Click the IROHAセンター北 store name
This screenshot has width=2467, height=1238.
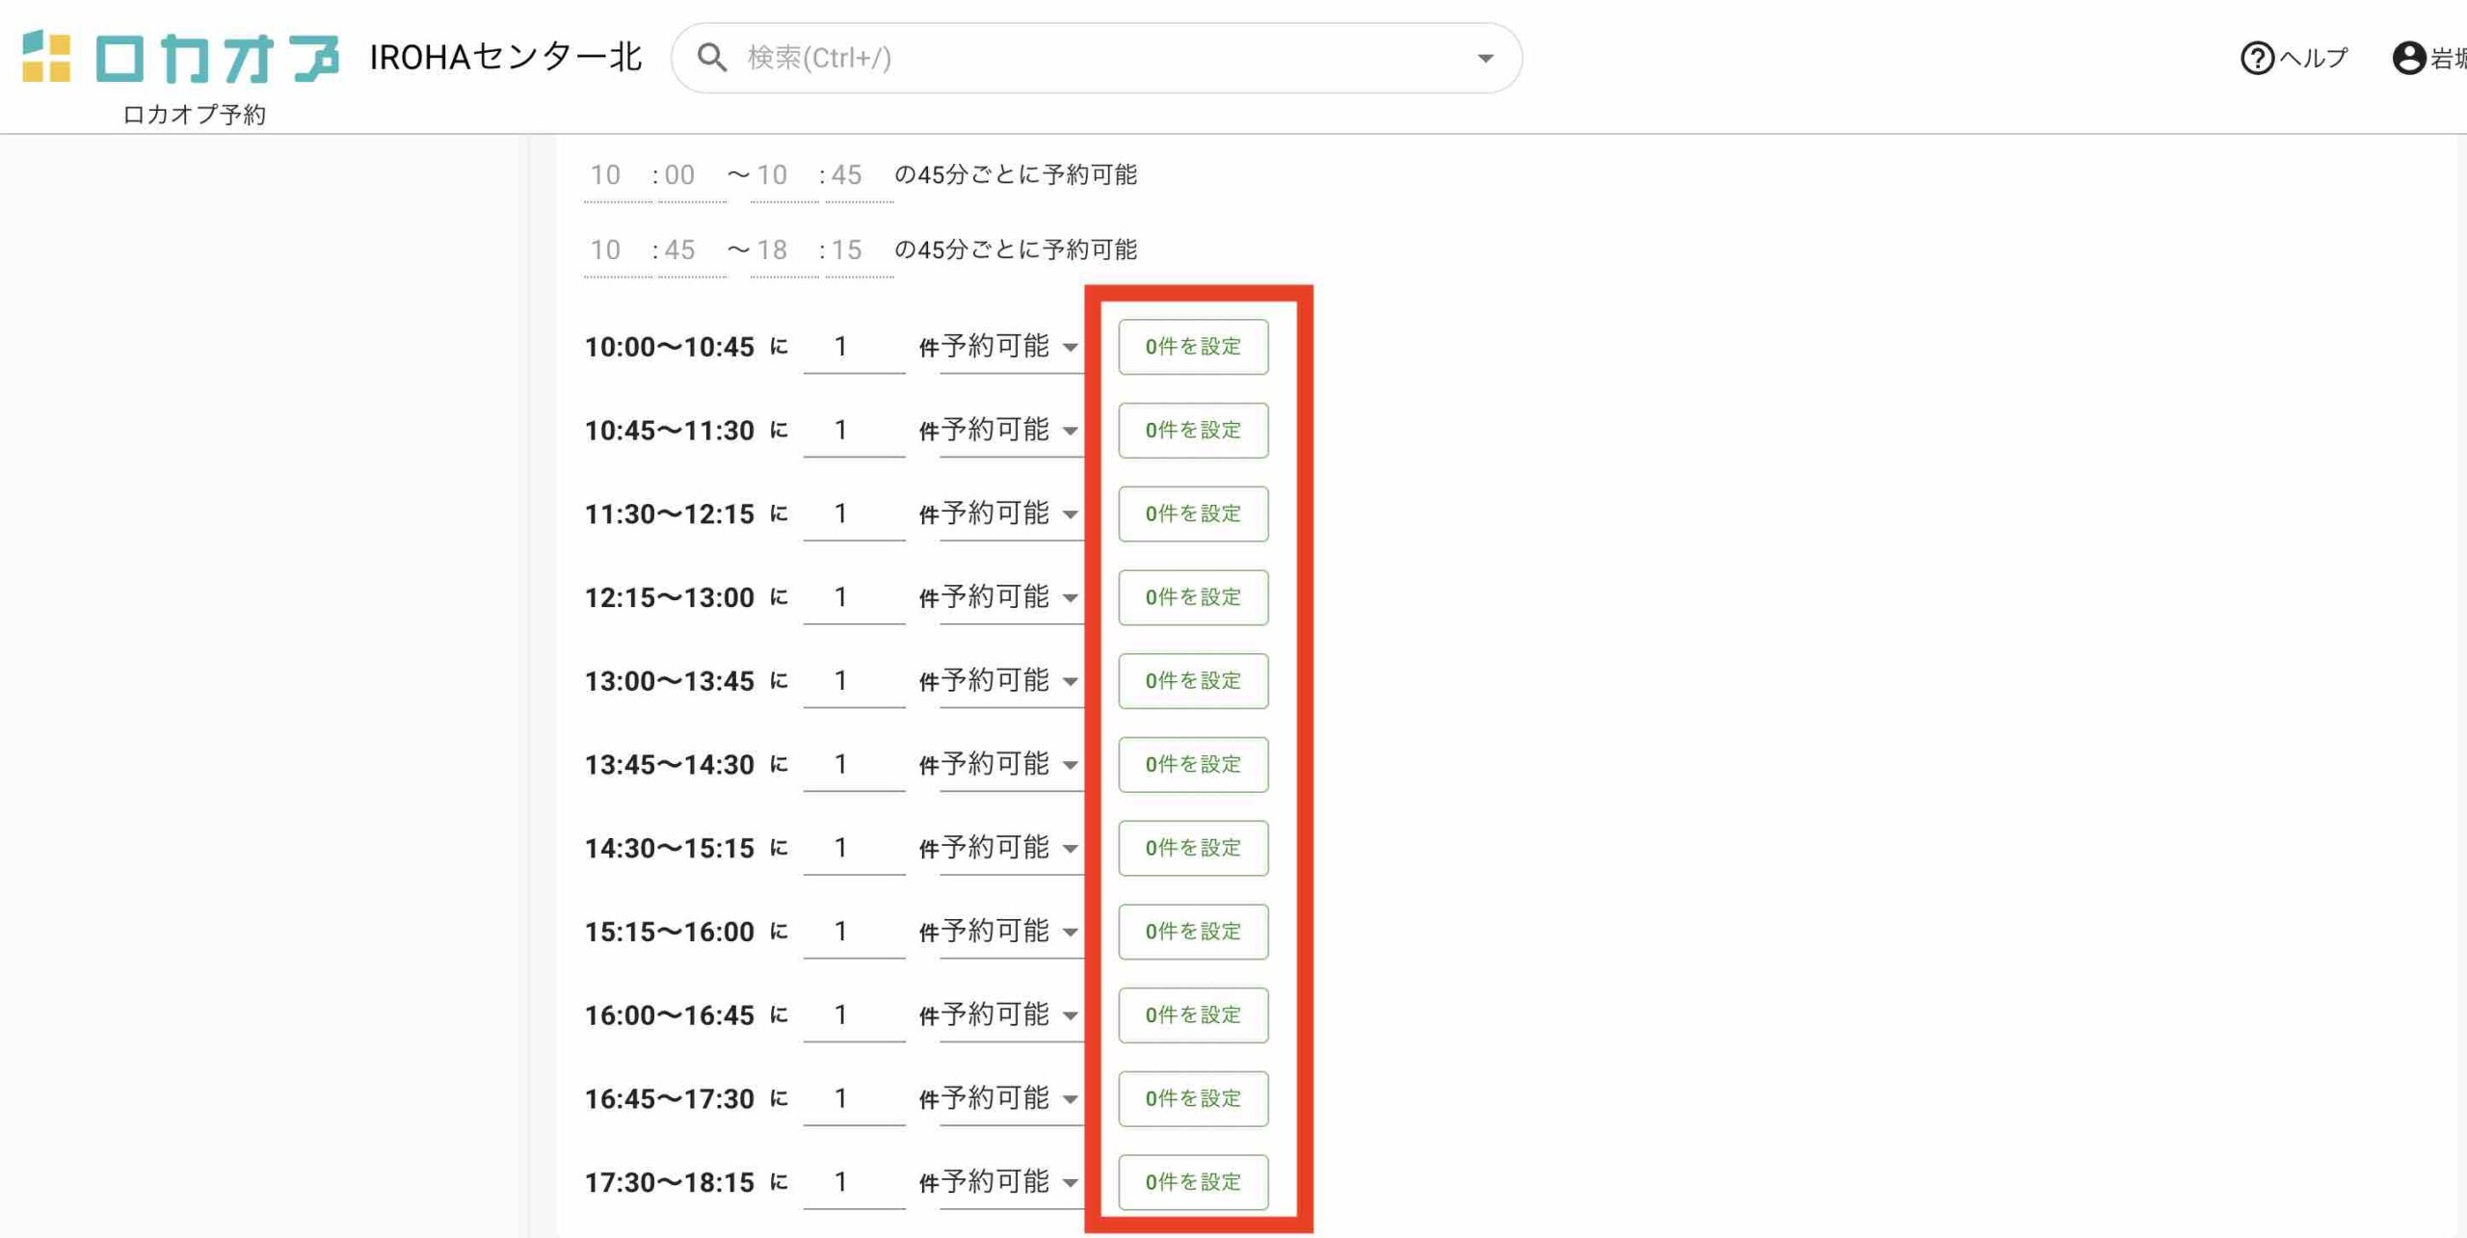pyautogui.click(x=505, y=57)
